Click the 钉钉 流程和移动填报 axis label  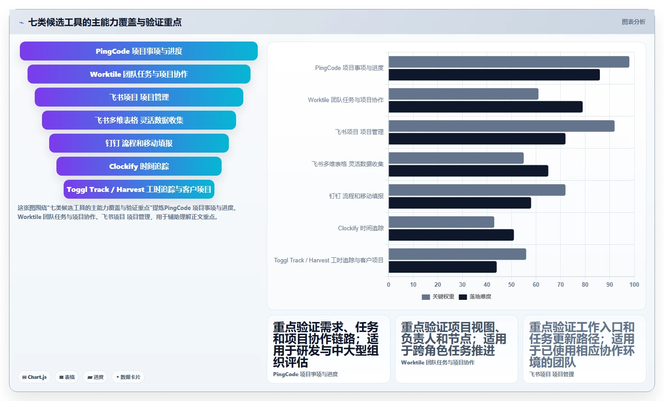pos(356,196)
